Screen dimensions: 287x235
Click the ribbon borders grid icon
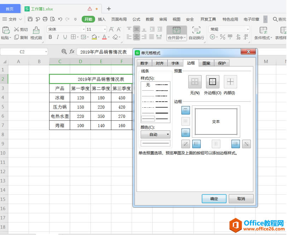(x=73, y=37)
